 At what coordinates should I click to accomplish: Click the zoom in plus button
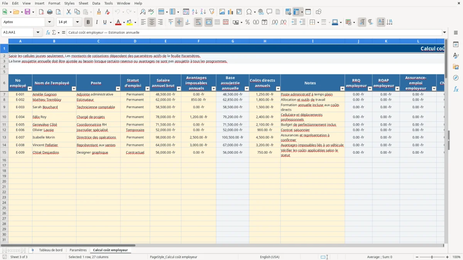tap(448, 257)
